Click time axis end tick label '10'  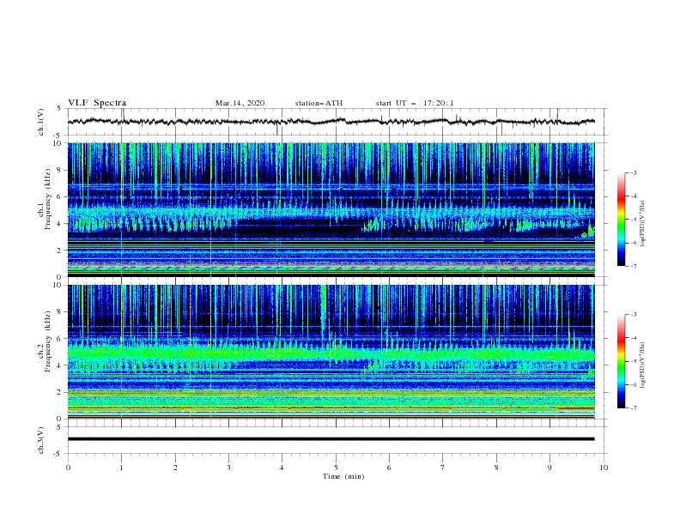[x=604, y=468]
